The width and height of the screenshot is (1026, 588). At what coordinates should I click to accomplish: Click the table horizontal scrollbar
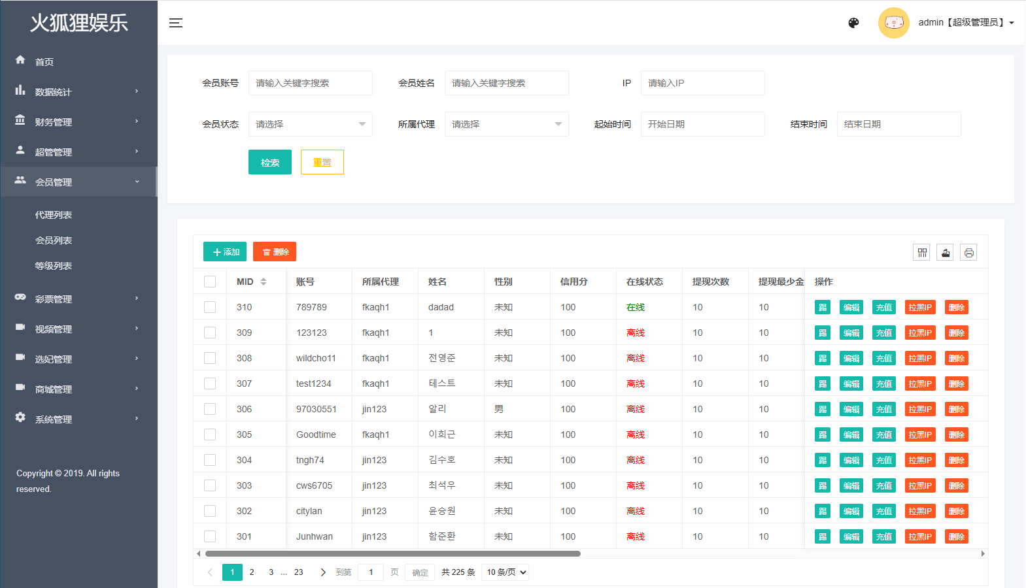coord(393,553)
